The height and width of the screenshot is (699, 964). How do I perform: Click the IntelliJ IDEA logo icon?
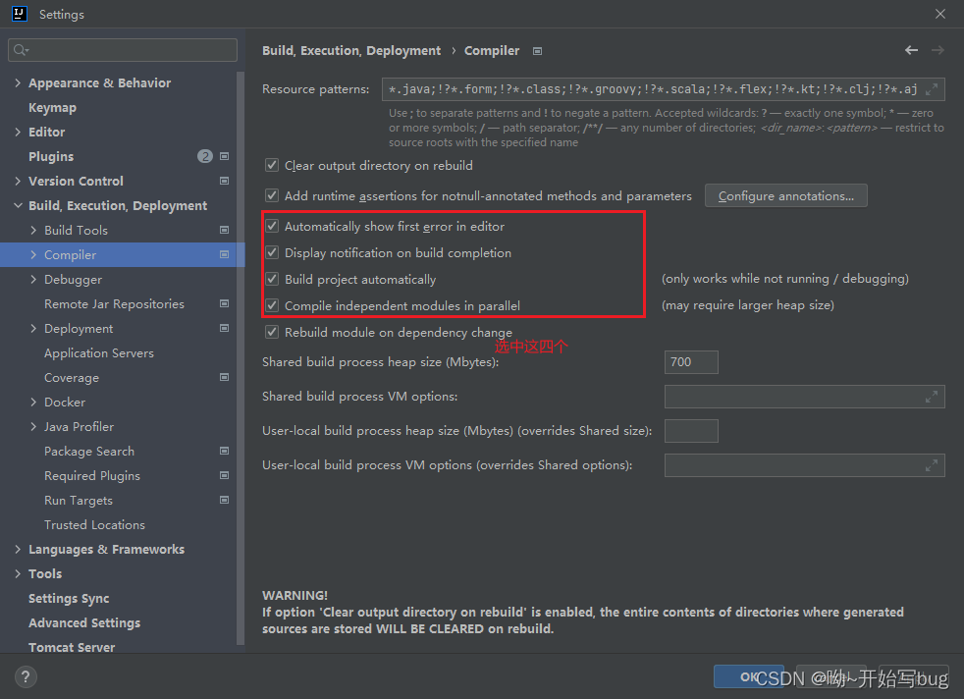coord(20,14)
